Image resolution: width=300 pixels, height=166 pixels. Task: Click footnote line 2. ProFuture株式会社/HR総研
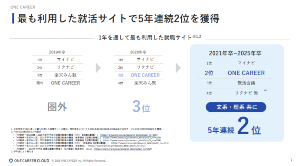pyautogui.click(x=26, y=132)
